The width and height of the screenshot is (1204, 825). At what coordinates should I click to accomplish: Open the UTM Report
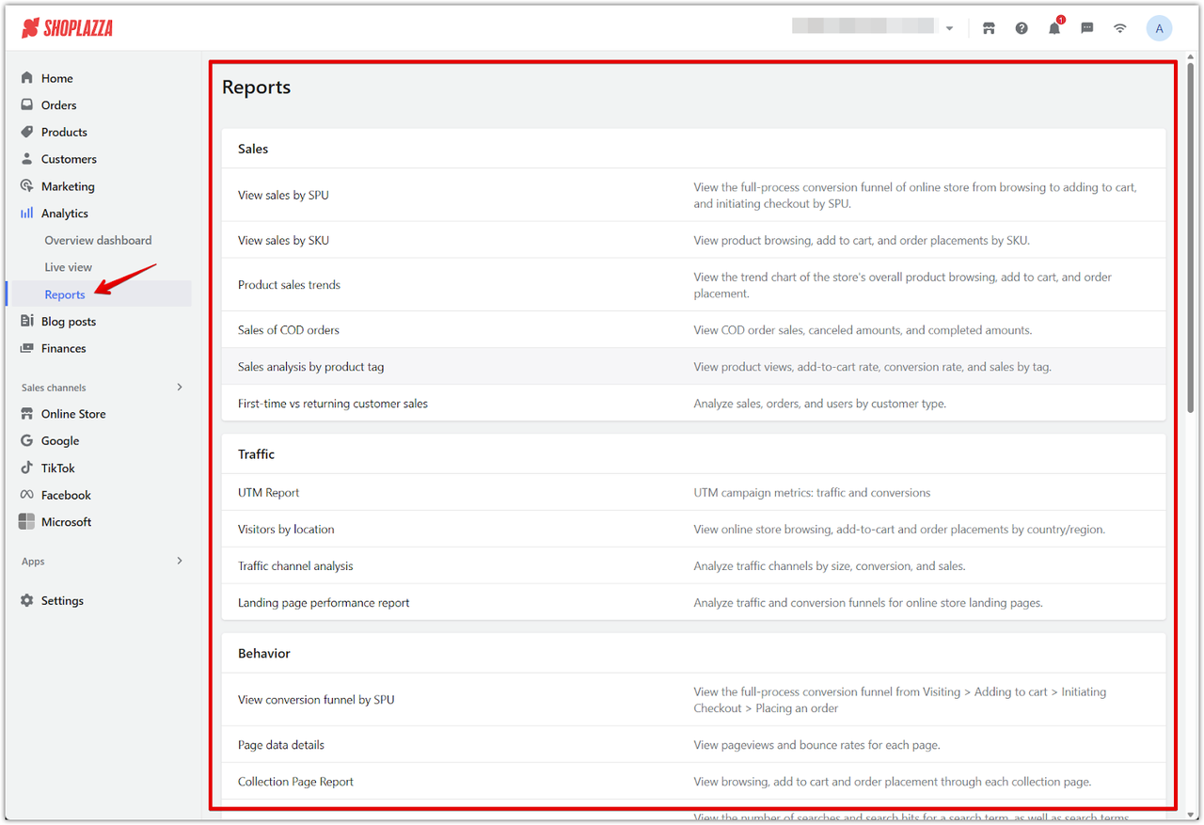click(268, 492)
